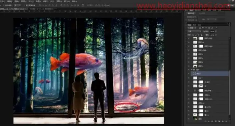Filter layers by smart objects icon
This screenshot has height=126, width=235.
tap(212, 28)
